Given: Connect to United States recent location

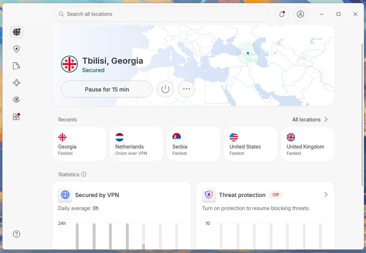Looking at the screenshot, I should point(251,144).
